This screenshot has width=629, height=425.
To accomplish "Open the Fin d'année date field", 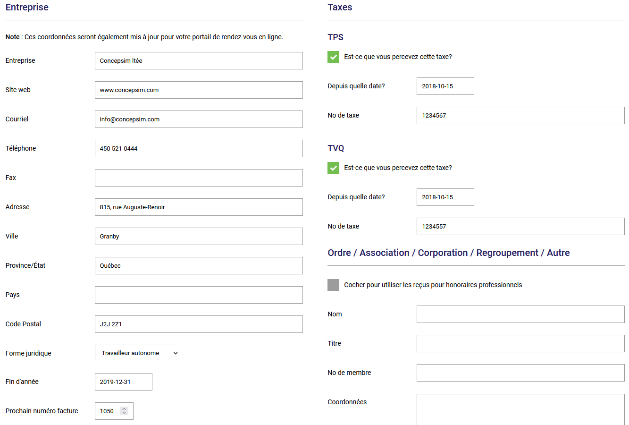I will 124,382.
